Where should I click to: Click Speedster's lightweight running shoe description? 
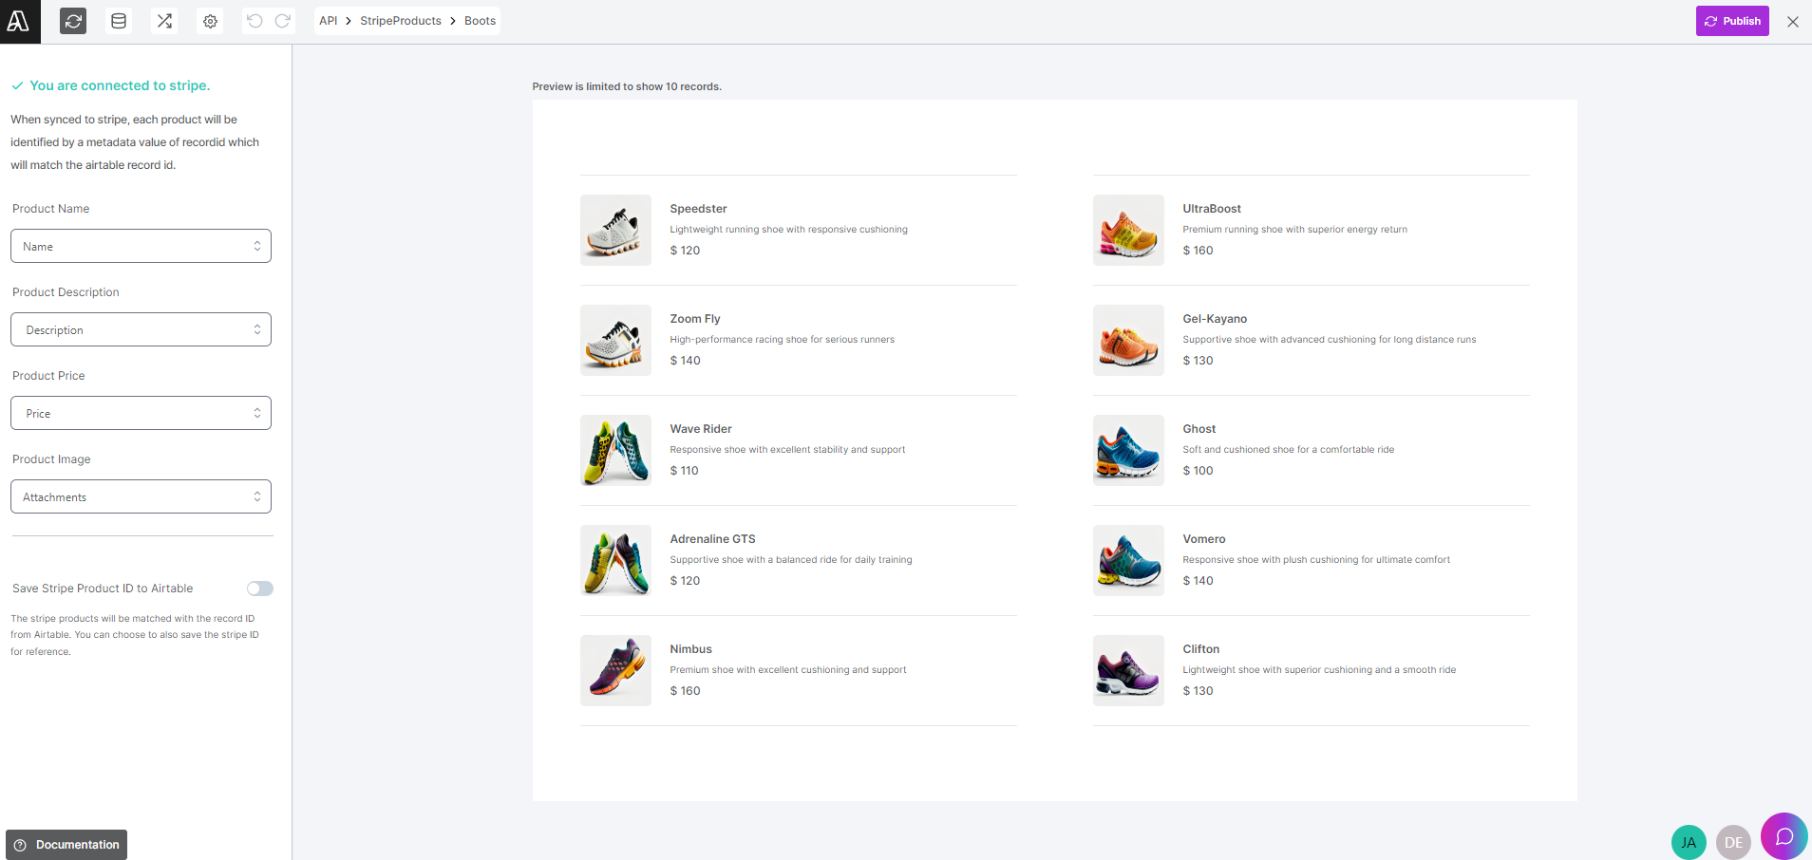(x=788, y=230)
